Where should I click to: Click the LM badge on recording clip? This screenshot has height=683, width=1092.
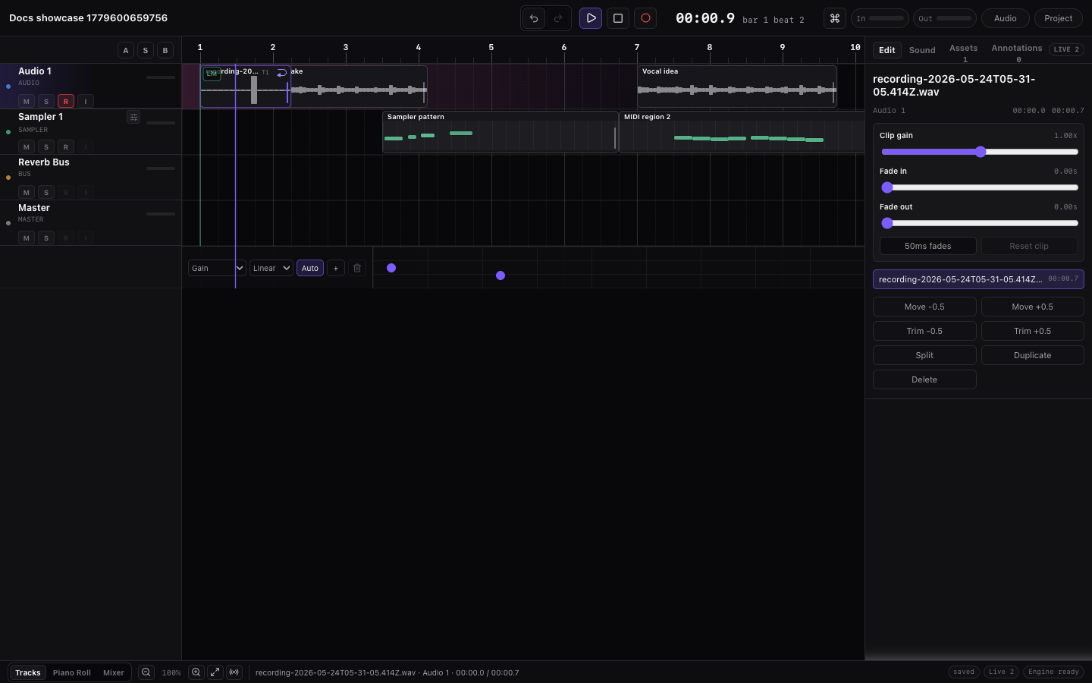point(212,74)
